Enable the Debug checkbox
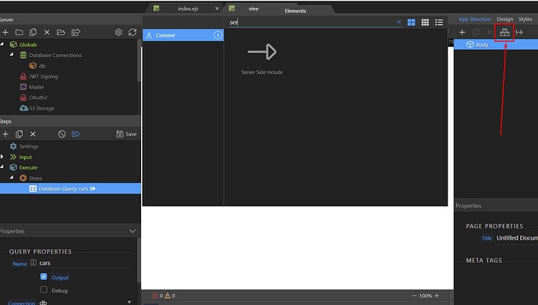 coord(44,289)
